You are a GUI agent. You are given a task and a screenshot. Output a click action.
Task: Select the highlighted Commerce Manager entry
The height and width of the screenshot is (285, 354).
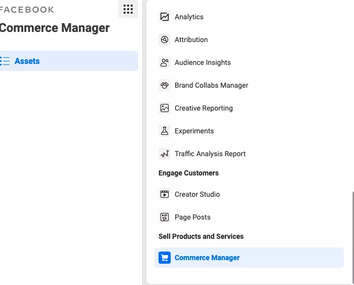point(249,258)
